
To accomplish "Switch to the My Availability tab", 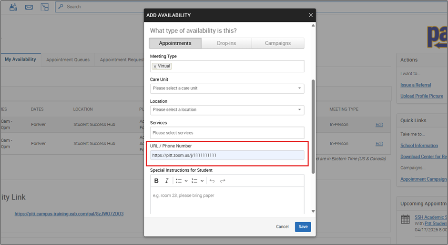I will click(x=20, y=59).
